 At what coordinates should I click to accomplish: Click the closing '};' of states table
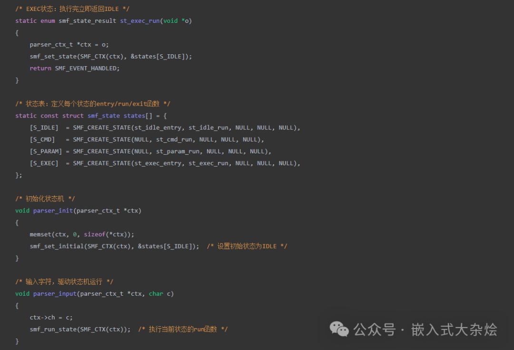tap(19, 175)
